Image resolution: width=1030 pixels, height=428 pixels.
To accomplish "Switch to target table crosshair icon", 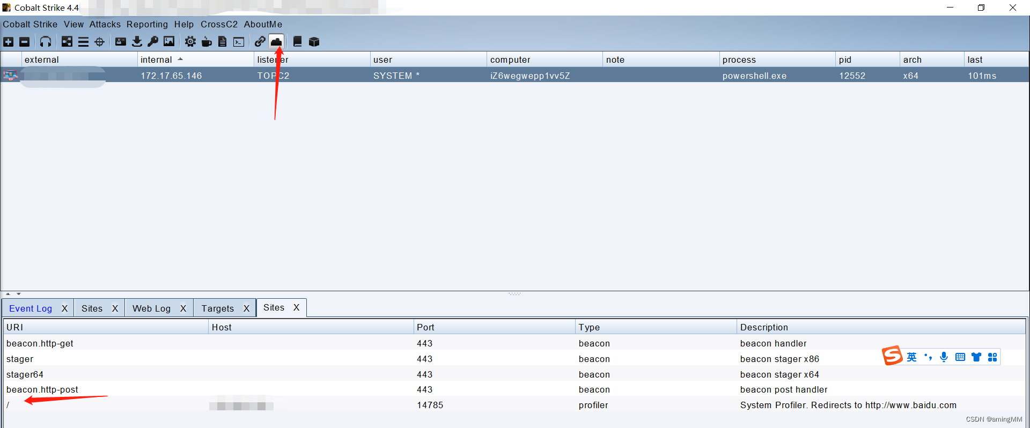I will [x=99, y=42].
